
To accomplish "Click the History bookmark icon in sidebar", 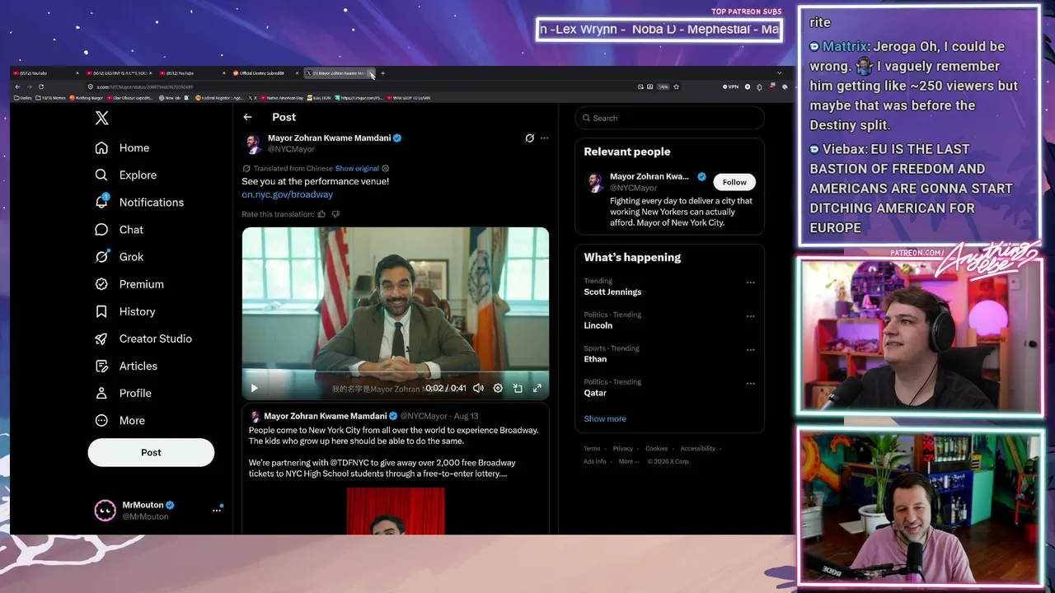I will point(101,311).
